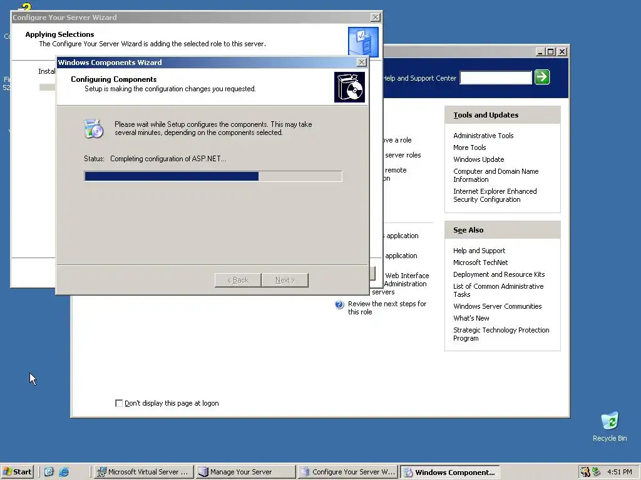641x480 pixels.
Task: Launch Internet Explorer from quick launch
Action: [64, 472]
